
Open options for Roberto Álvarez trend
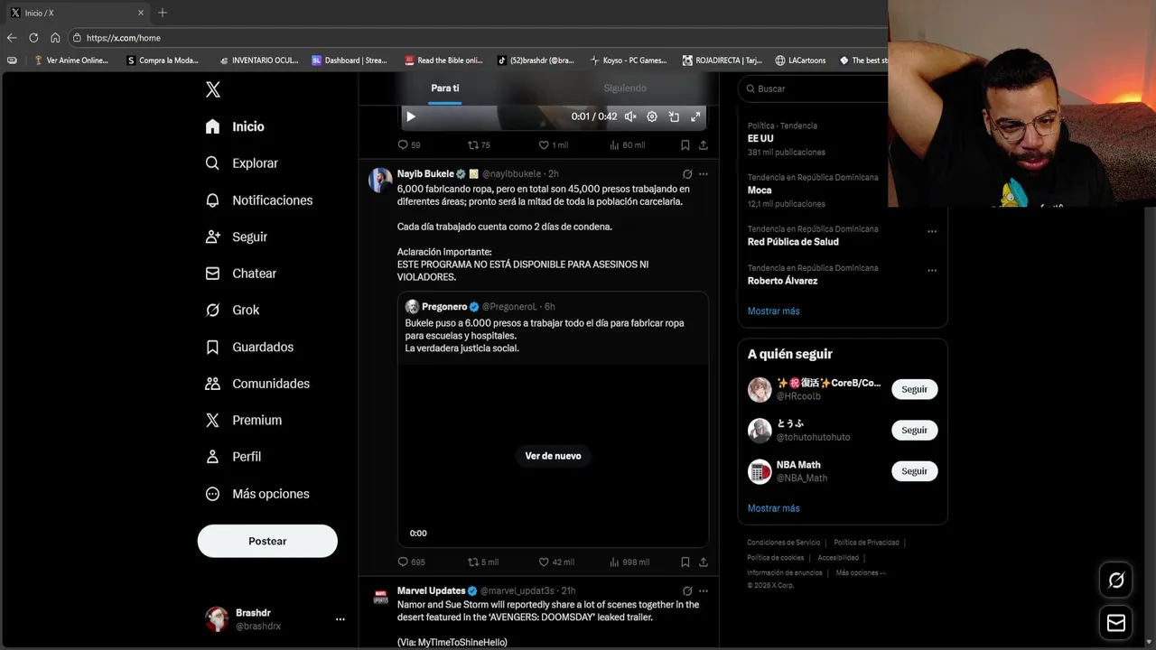tap(932, 270)
